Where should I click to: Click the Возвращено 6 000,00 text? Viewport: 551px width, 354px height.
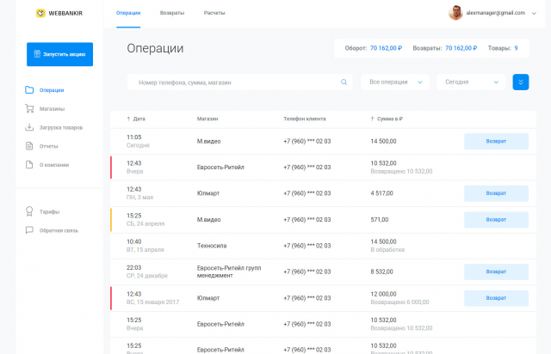pyautogui.click(x=399, y=302)
